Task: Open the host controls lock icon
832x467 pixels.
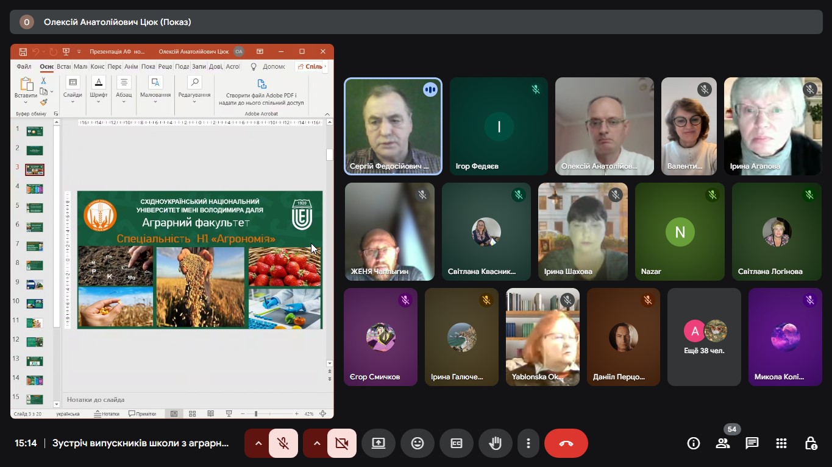Action: (x=811, y=443)
